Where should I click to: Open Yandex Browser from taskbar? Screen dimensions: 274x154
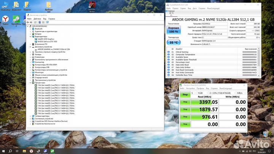point(31,151)
